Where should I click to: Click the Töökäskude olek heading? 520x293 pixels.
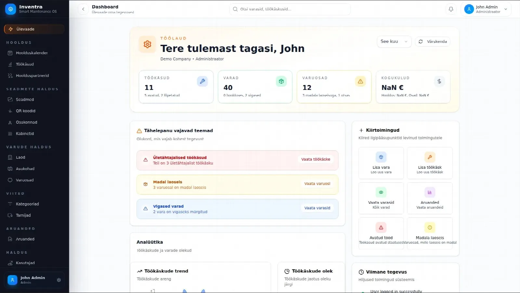(312, 271)
